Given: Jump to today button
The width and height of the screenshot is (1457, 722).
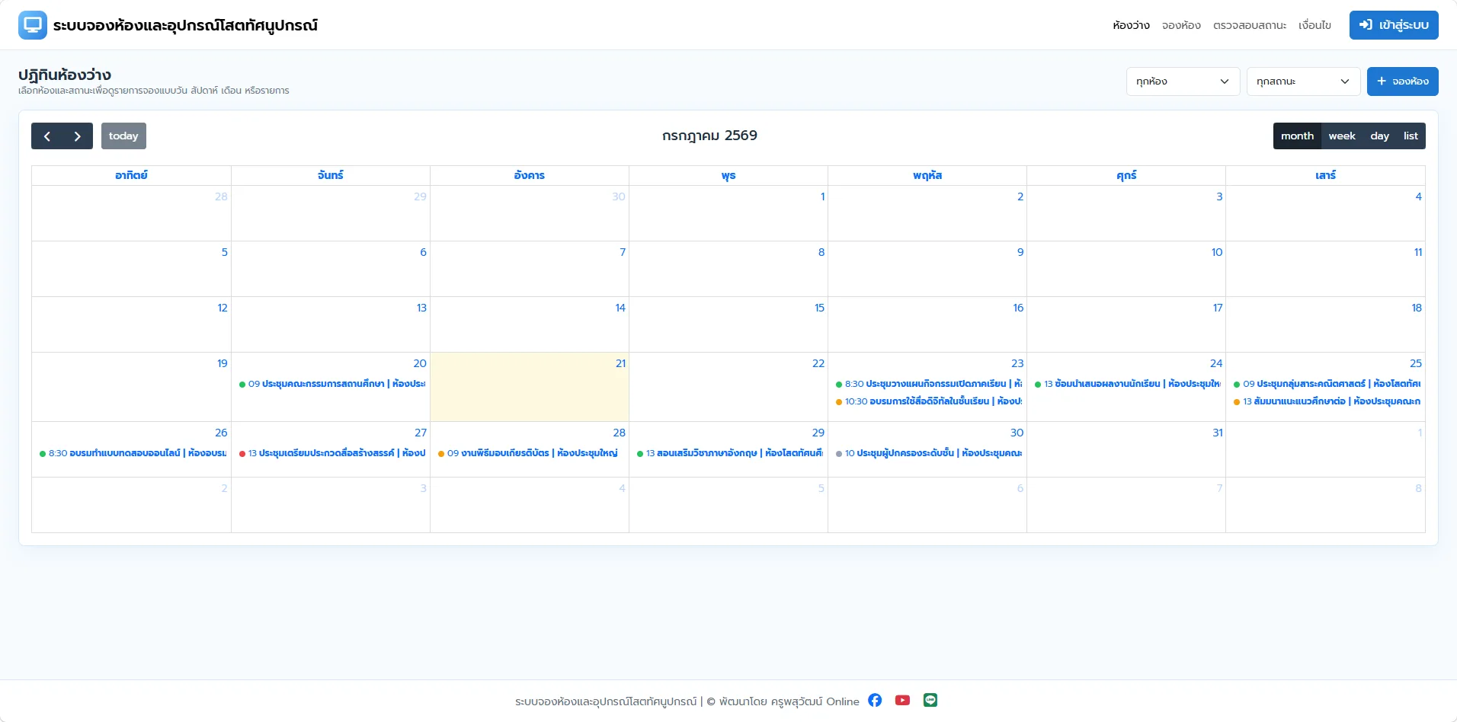Looking at the screenshot, I should pos(123,136).
